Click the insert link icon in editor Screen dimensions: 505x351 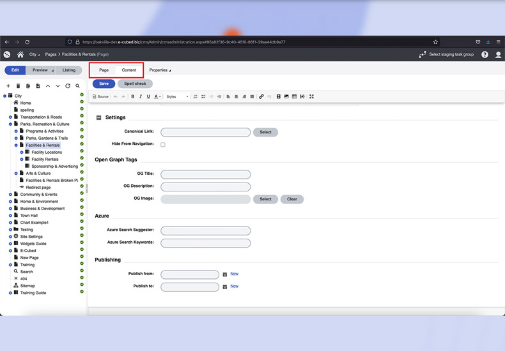point(261,97)
